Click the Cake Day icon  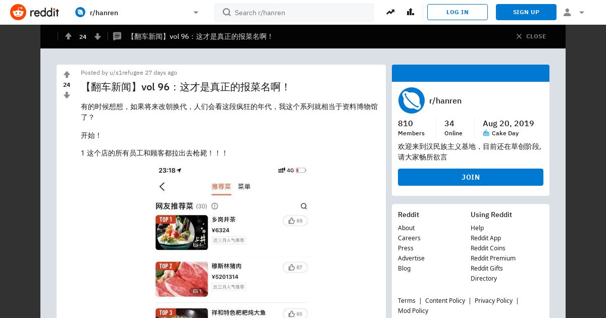pyautogui.click(x=486, y=133)
